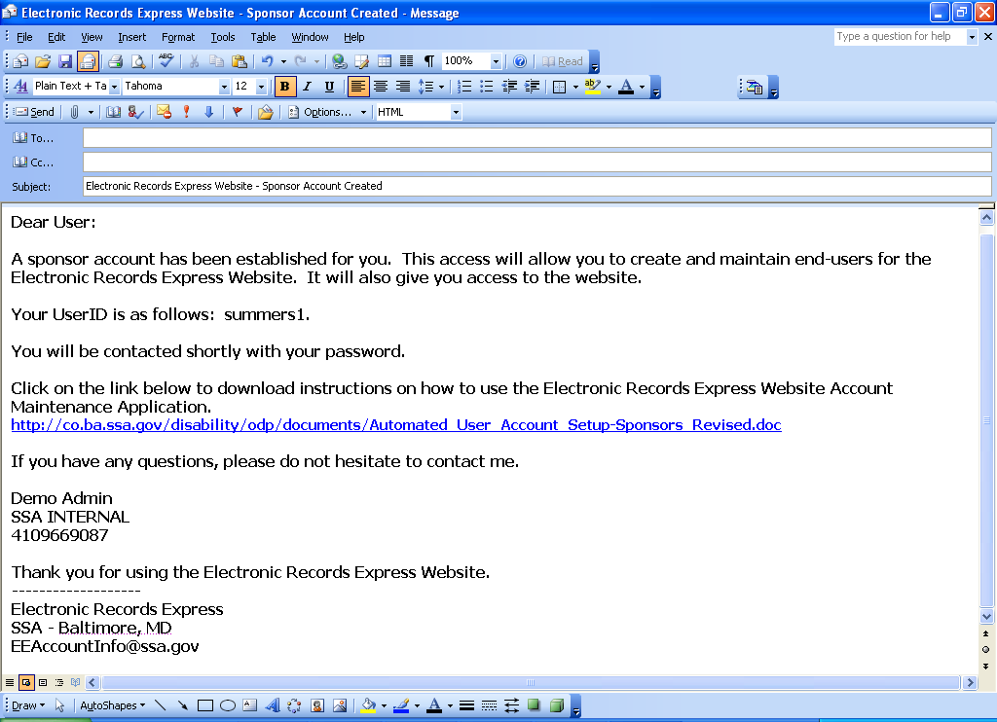
Task: Toggle Italic formatting
Action: (x=307, y=87)
